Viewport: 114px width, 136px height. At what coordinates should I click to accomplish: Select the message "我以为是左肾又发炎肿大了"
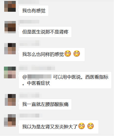coord(59,127)
